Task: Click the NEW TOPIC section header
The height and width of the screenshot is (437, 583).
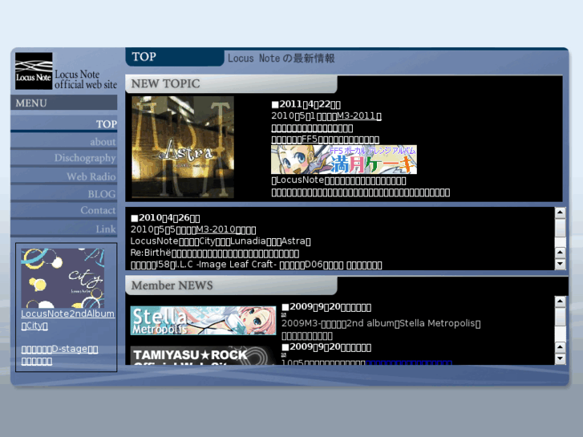Action: [x=231, y=83]
